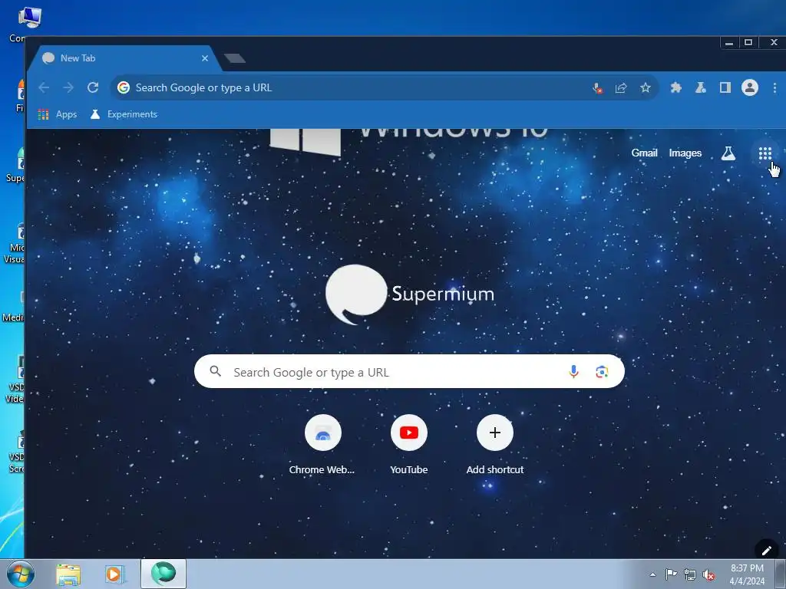This screenshot has width=786, height=589.
Task: Open the Apps bookmark shortcut
Action: (58, 114)
